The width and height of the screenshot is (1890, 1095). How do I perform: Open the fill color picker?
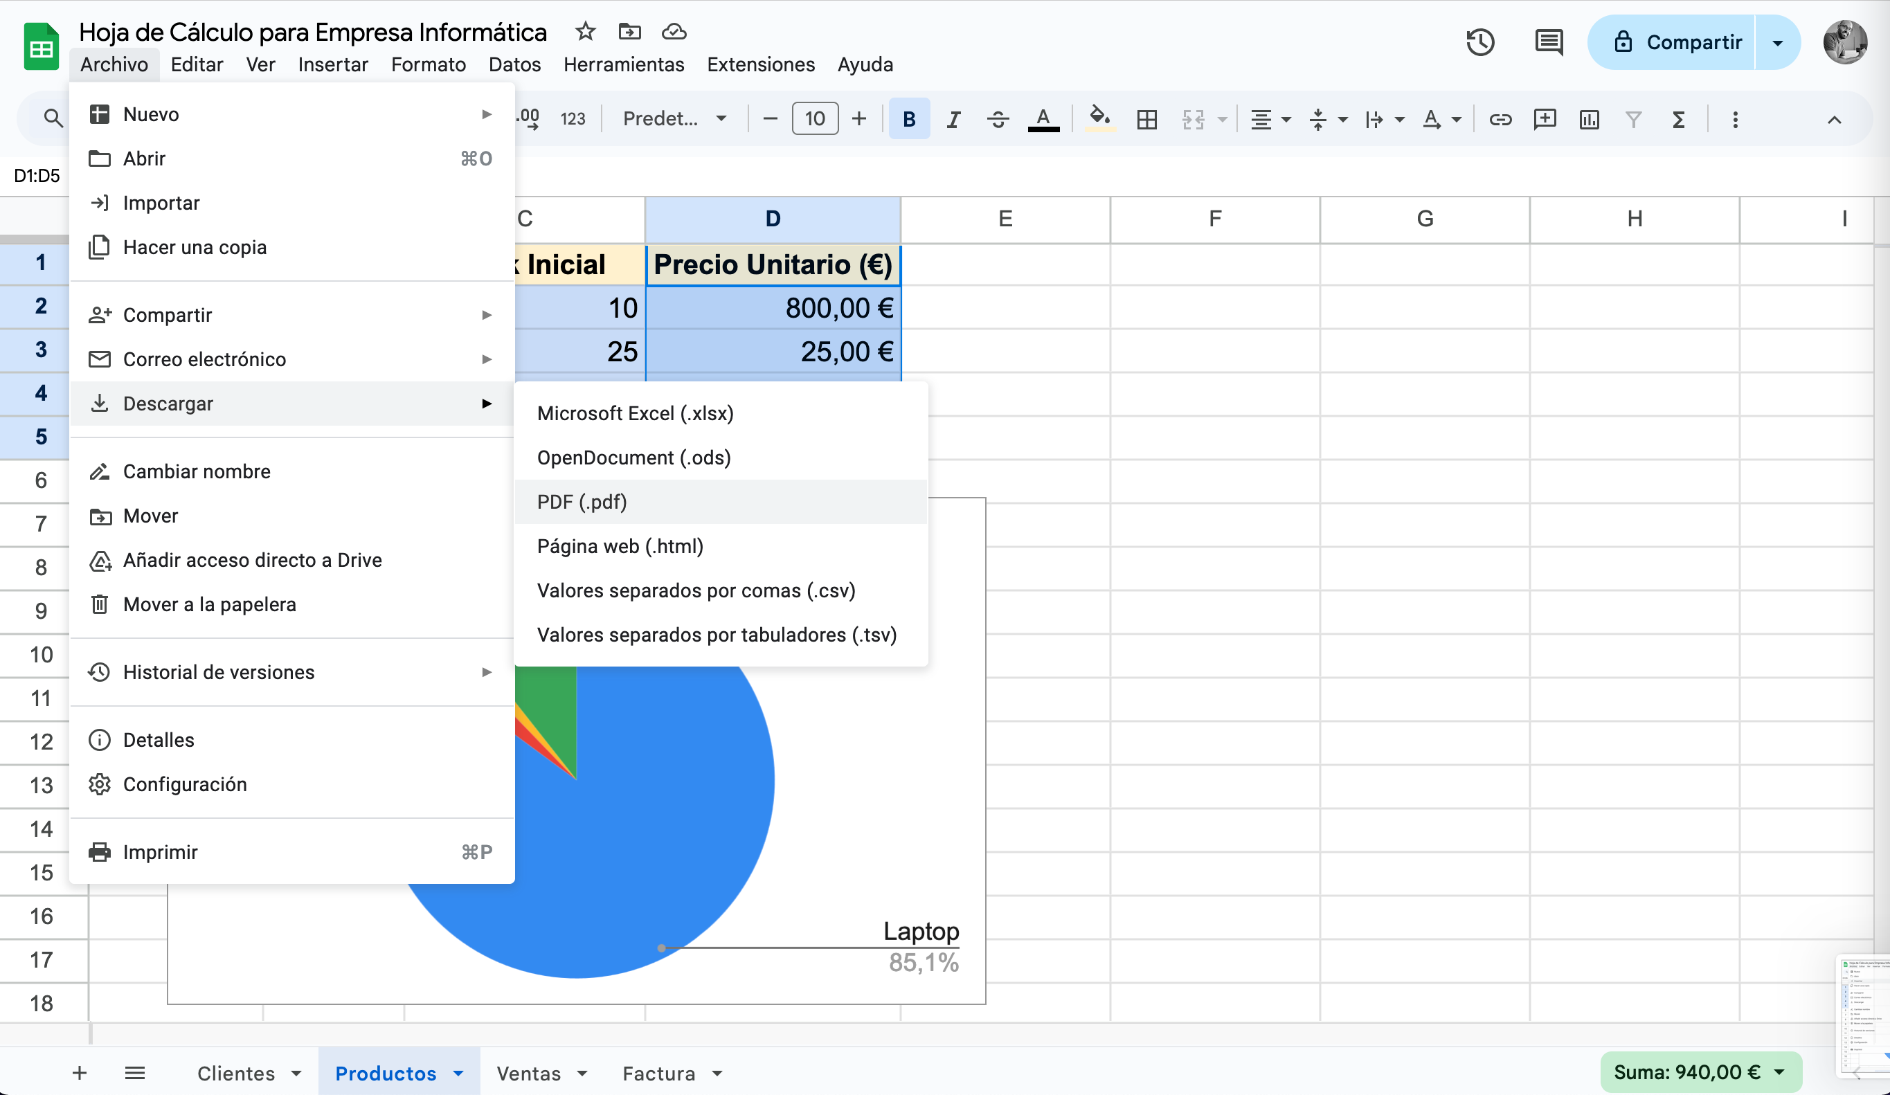tap(1099, 118)
